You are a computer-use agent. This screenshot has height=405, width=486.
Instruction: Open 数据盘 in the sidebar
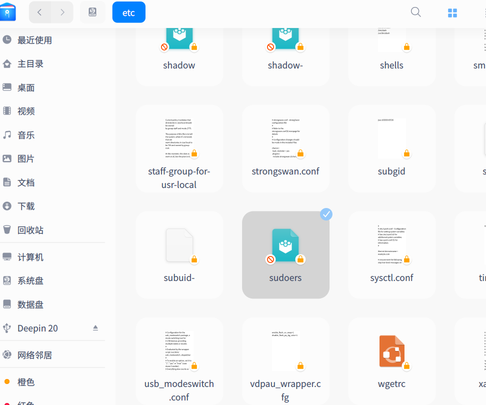tap(52, 304)
